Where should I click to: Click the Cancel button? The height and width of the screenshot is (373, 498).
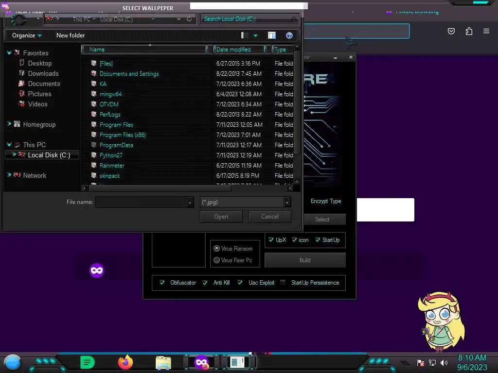coord(270,217)
